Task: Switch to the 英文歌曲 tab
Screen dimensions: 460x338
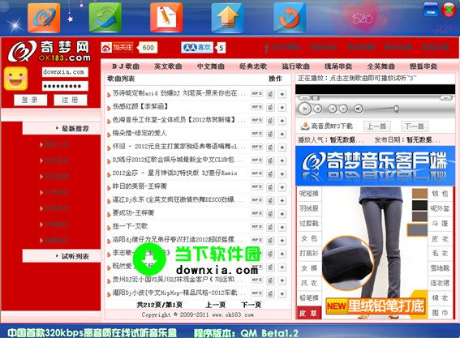Action: point(168,66)
